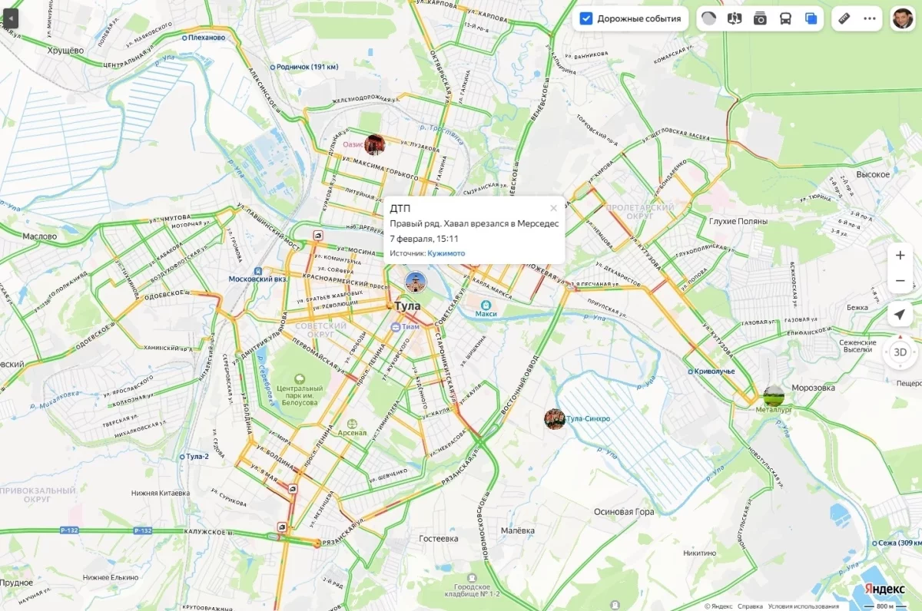Show public transport bus icon
The height and width of the screenshot is (611, 922).
point(785,18)
